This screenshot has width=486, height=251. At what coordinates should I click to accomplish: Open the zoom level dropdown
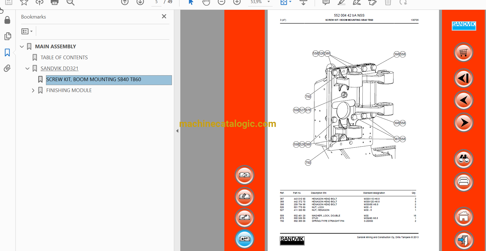[269, 2]
